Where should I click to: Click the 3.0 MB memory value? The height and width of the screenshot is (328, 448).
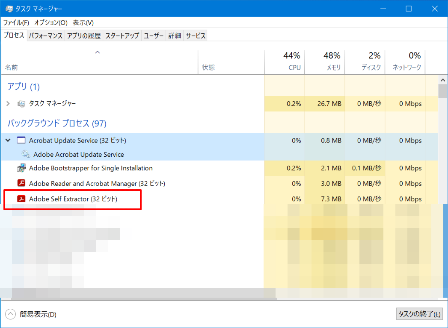point(331,183)
